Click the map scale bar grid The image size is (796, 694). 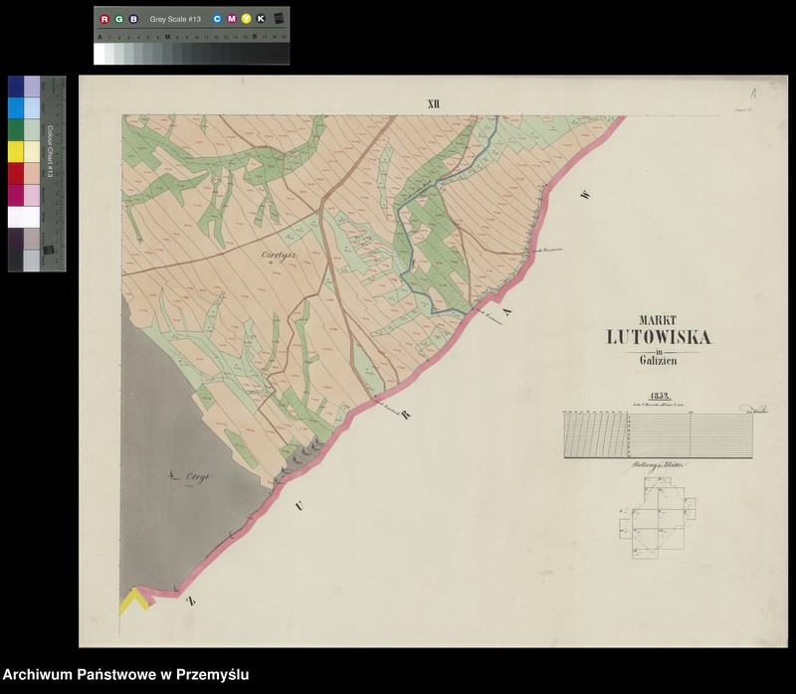(658, 434)
